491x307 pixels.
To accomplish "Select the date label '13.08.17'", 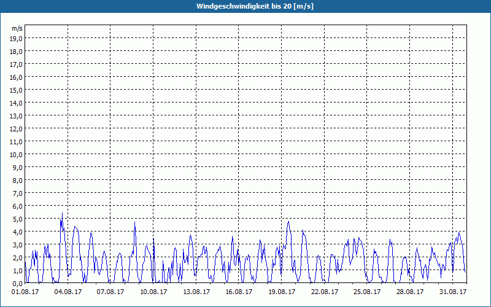I will click(x=196, y=292).
